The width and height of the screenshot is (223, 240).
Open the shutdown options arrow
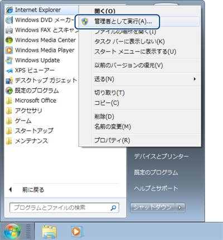coord(180,208)
